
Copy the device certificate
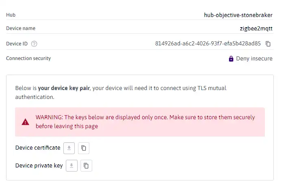84,148
